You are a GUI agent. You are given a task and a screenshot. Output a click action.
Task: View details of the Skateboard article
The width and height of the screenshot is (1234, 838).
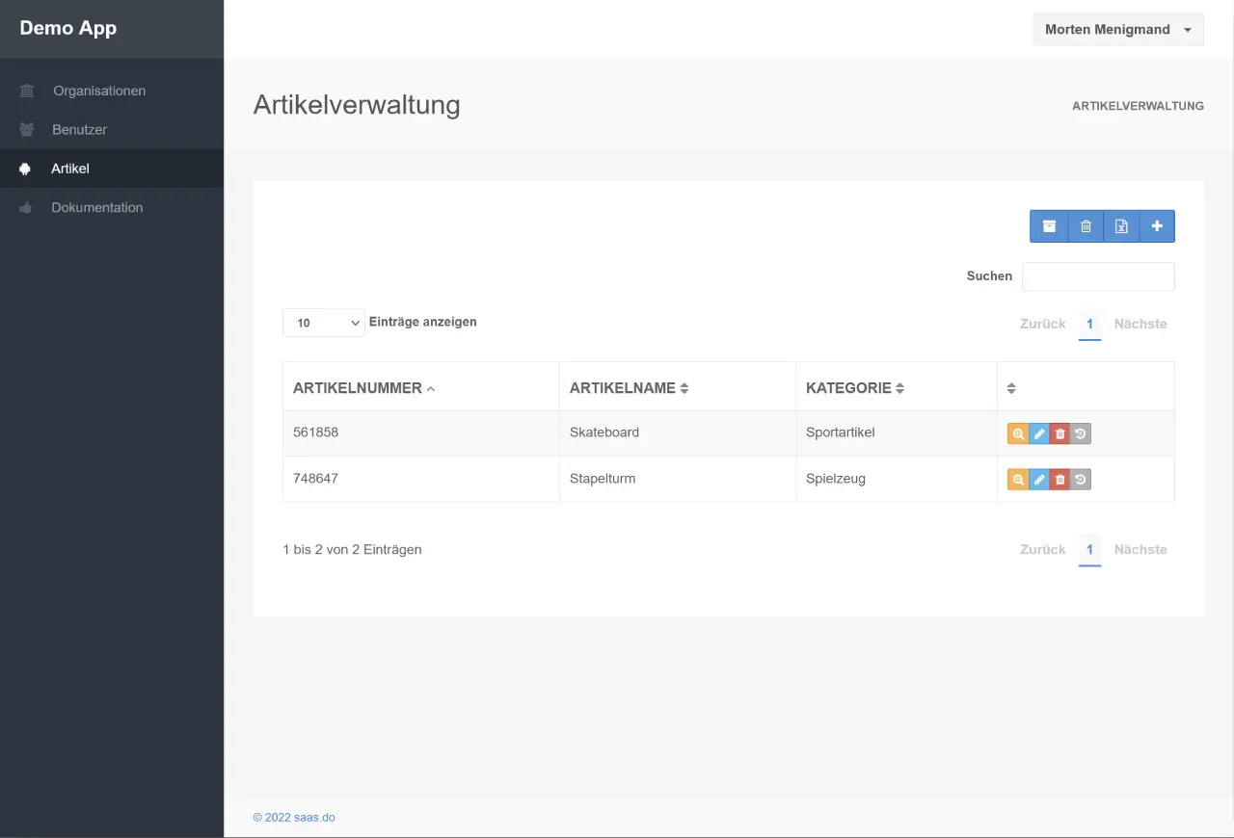(x=1018, y=433)
